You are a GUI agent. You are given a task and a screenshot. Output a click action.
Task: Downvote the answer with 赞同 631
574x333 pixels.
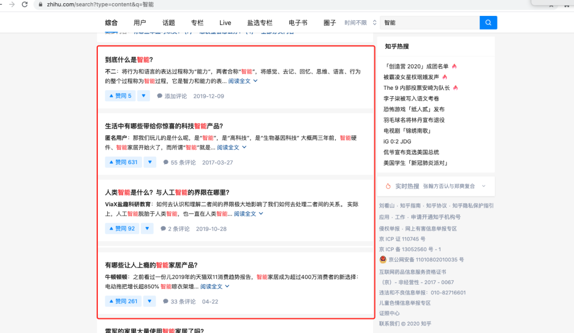point(150,162)
